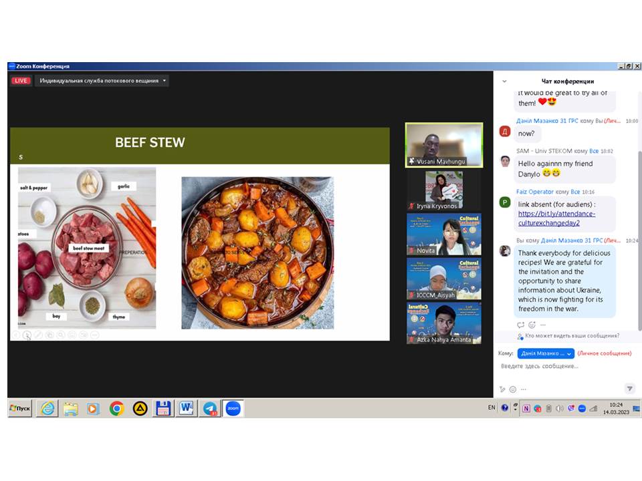The image size is (642, 481).
Task: Click the 'Thank everybody for delicious recipes' message
Action: point(564,281)
